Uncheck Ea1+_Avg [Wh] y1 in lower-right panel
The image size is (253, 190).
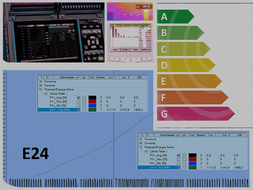click(x=179, y=168)
